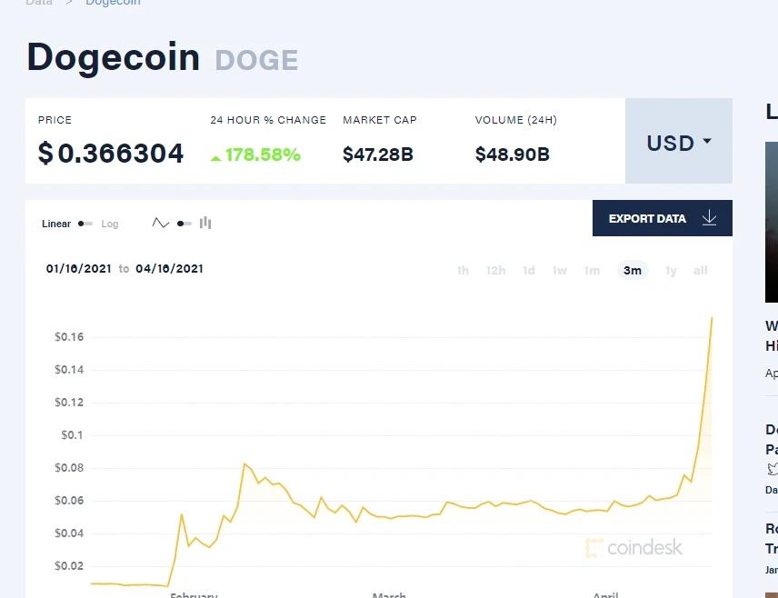Click the line chart icon
The height and width of the screenshot is (598, 778).
tap(160, 224)
